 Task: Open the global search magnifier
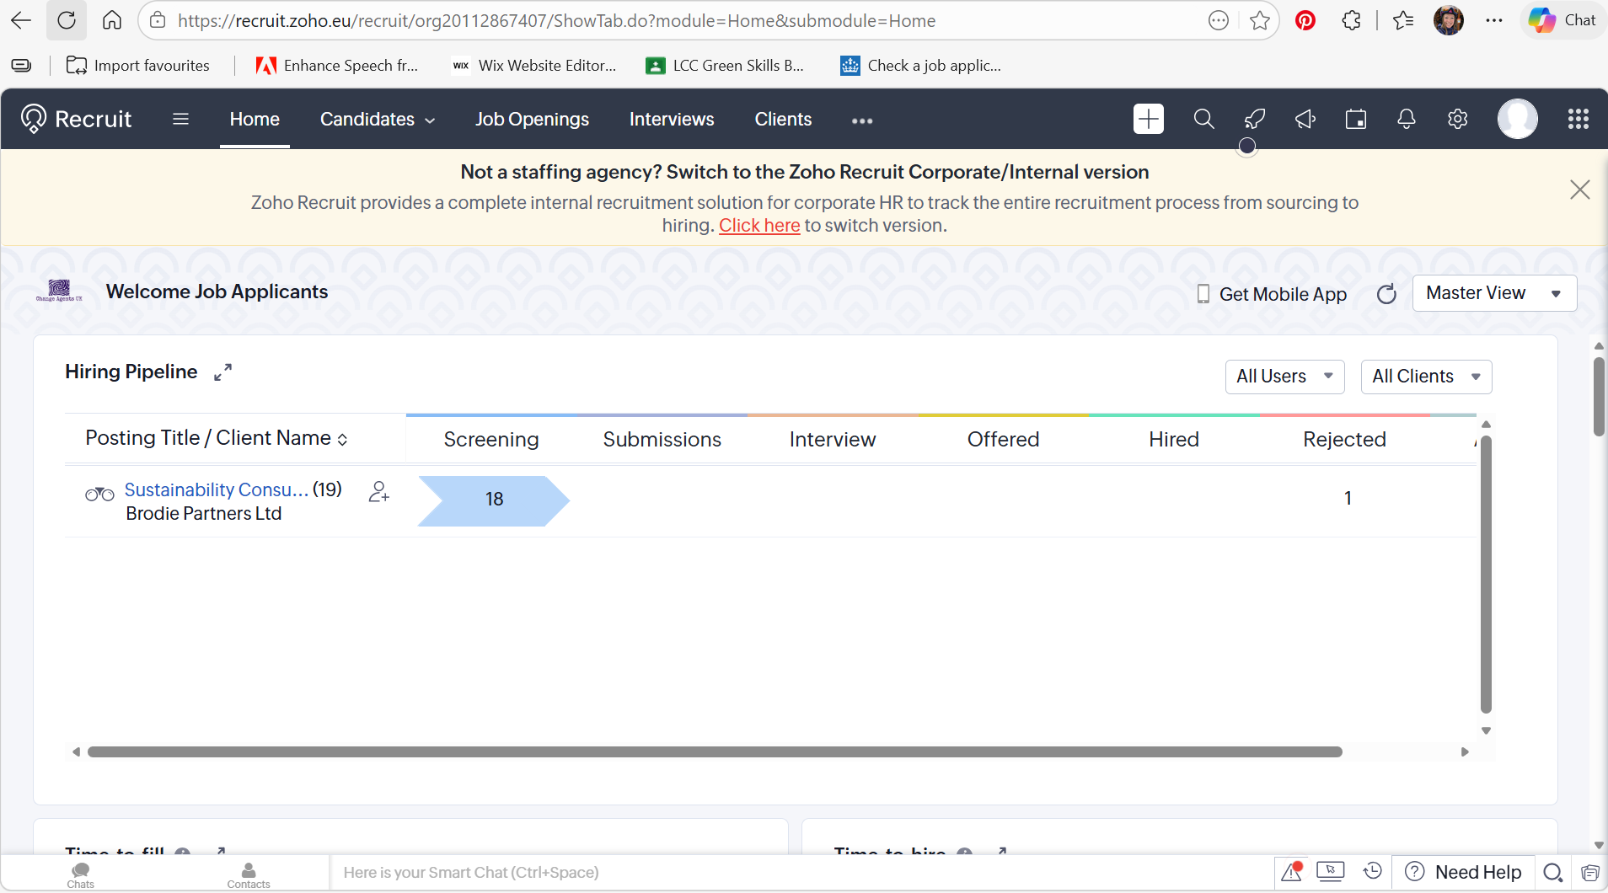[1203, 119]
